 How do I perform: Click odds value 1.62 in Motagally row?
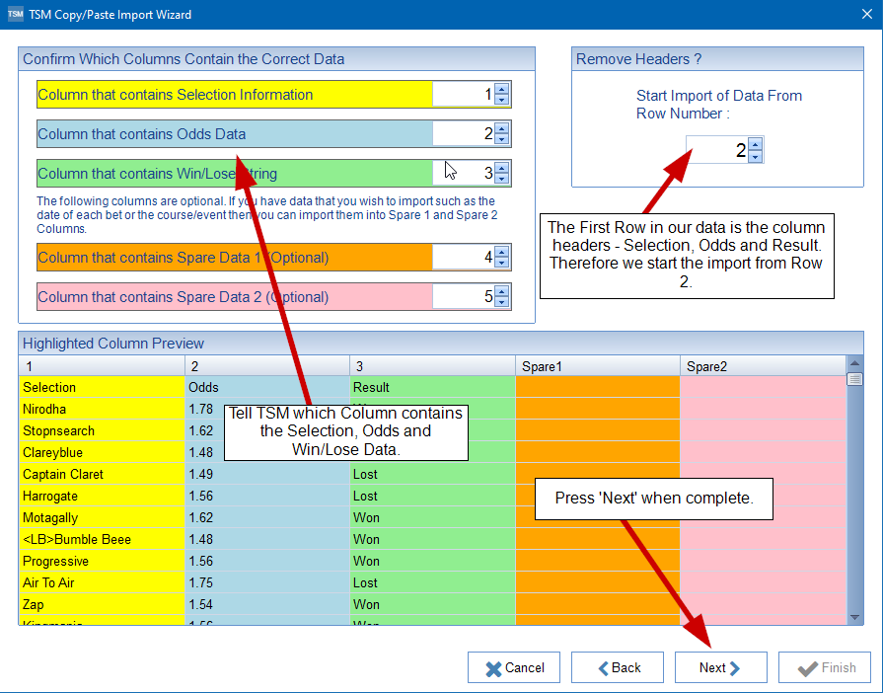tap(267, 517)
